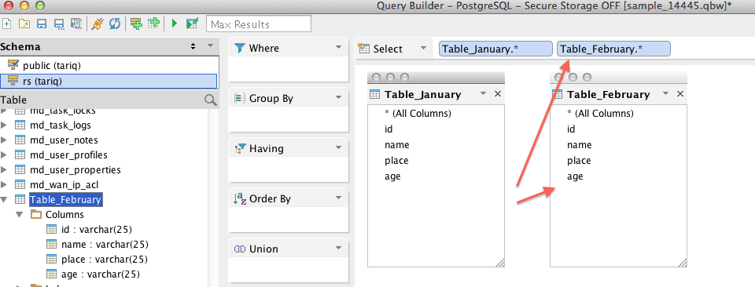Select the public (tariq) schema
This screenshot has width=755, height=287.
point(110,65)
